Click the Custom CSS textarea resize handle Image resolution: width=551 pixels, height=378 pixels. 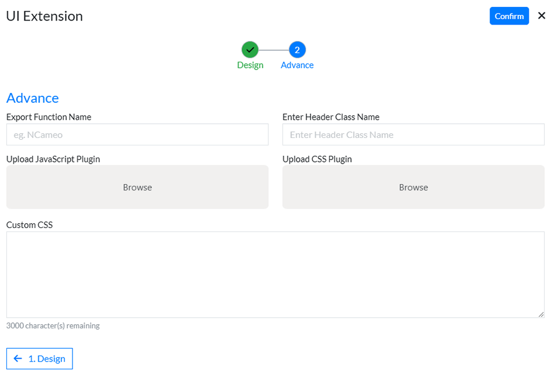541,314
